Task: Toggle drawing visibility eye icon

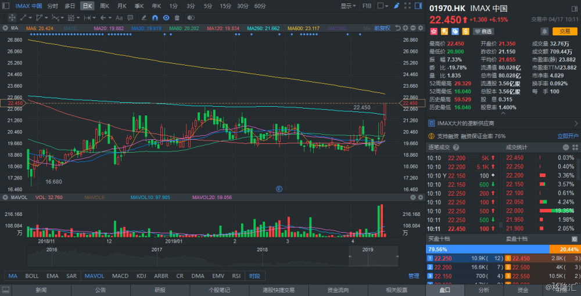Action: pos(166,17)
